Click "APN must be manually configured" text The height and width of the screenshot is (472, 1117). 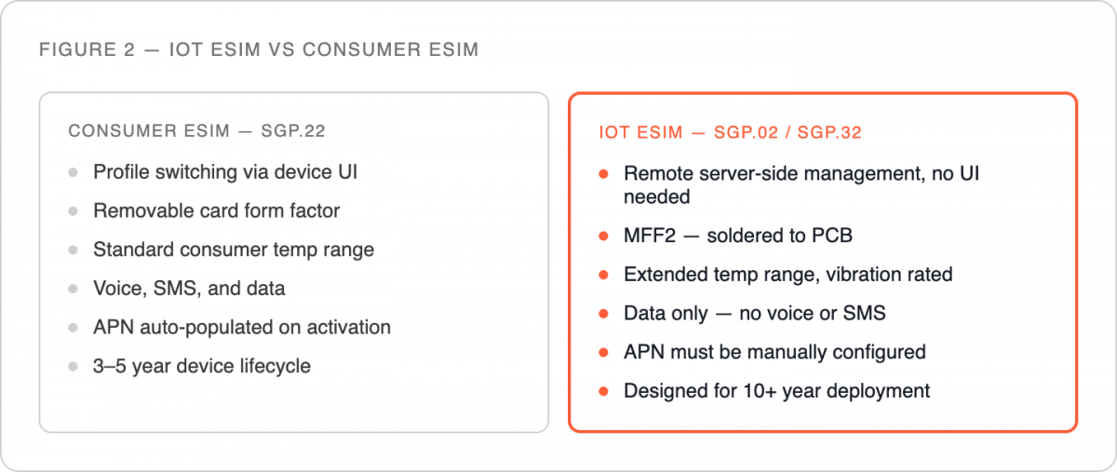tap(774, 352)
